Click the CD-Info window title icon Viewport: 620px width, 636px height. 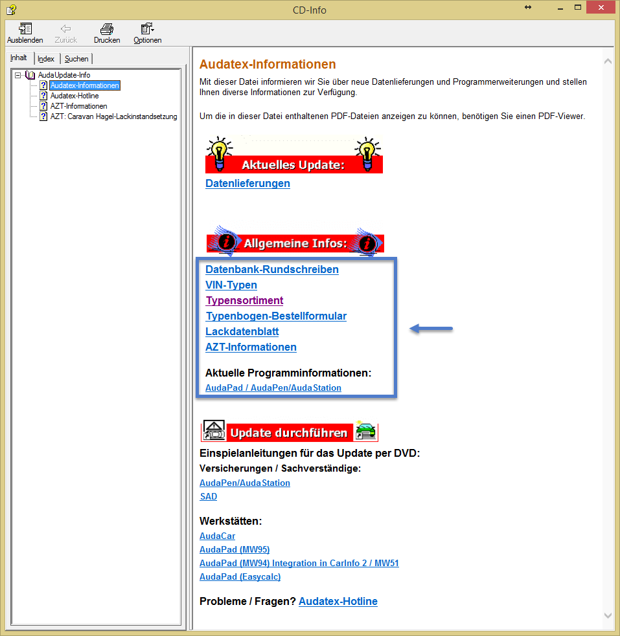(x=12, y=9)
